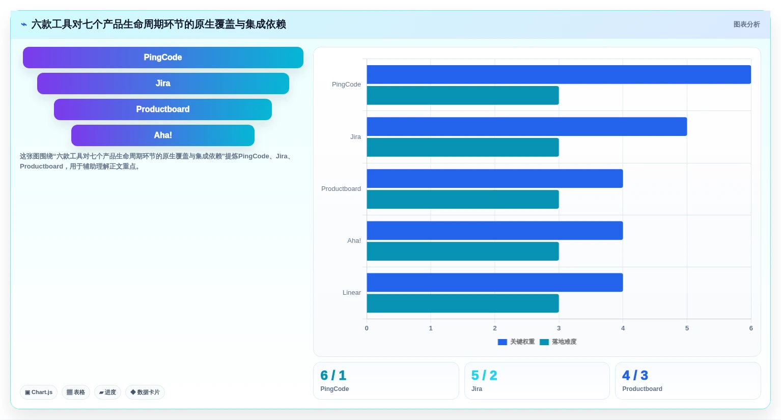Image resolution: width=781 pixels, height=420 pixels.
Task: Select the Productboard funnel bar
Action: point(163,109)
